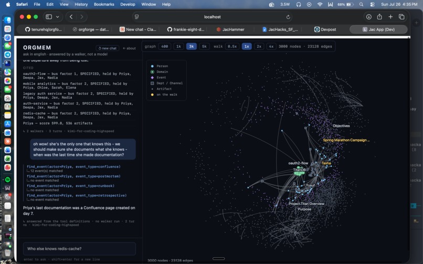Click headphones icon in menu bar

click(299, 4)
